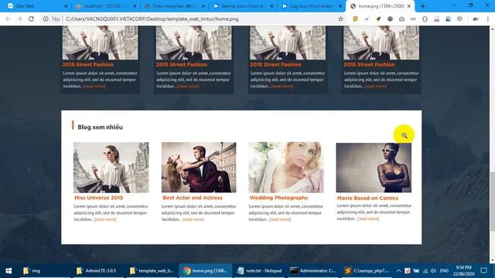Click the 'Movie Based on Comics' title
The image size is (495, 278).
[x=367, y=198]
